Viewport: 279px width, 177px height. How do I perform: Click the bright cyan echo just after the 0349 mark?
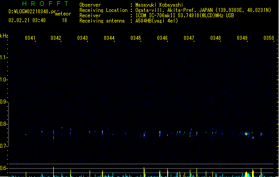246,134
